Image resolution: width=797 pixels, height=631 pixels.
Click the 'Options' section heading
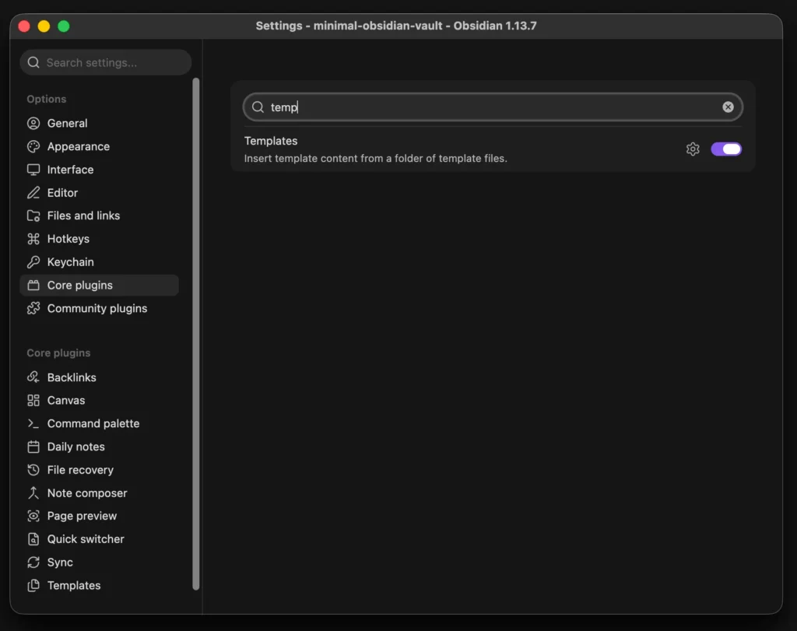point(46,99)
